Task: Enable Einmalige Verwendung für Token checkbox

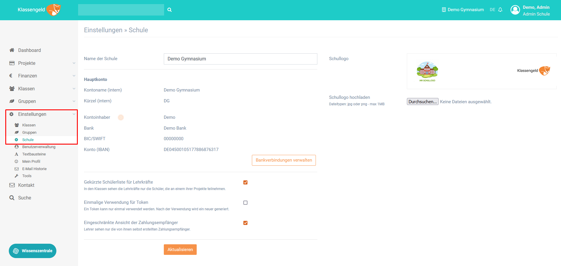Action: [x=245, y=203]
